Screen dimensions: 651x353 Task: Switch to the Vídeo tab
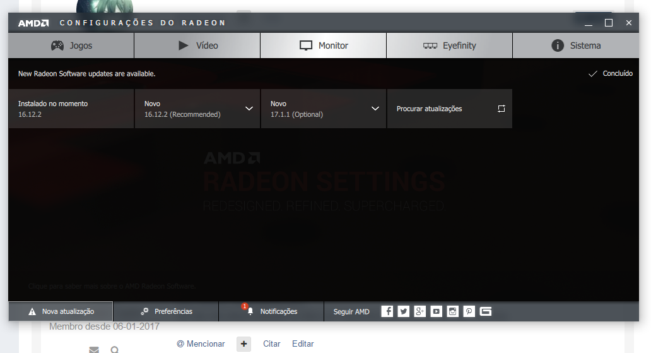point(197,45)
